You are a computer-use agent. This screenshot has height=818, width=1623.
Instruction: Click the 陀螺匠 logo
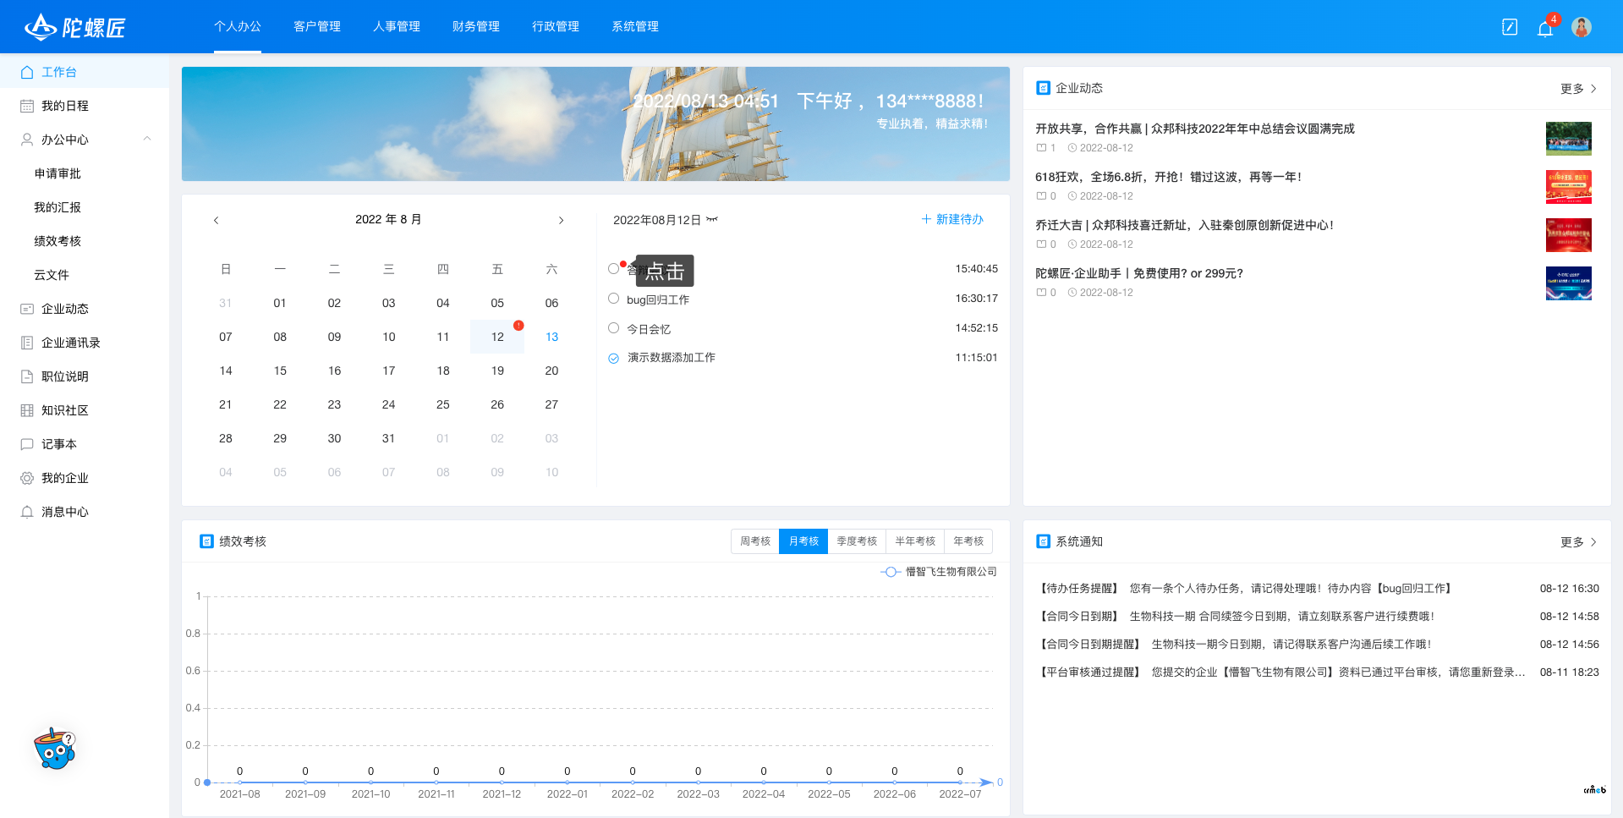coord(75,27)
